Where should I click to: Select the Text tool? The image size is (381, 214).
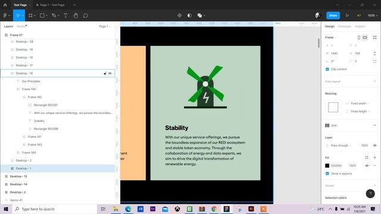(x=65, y=15)
